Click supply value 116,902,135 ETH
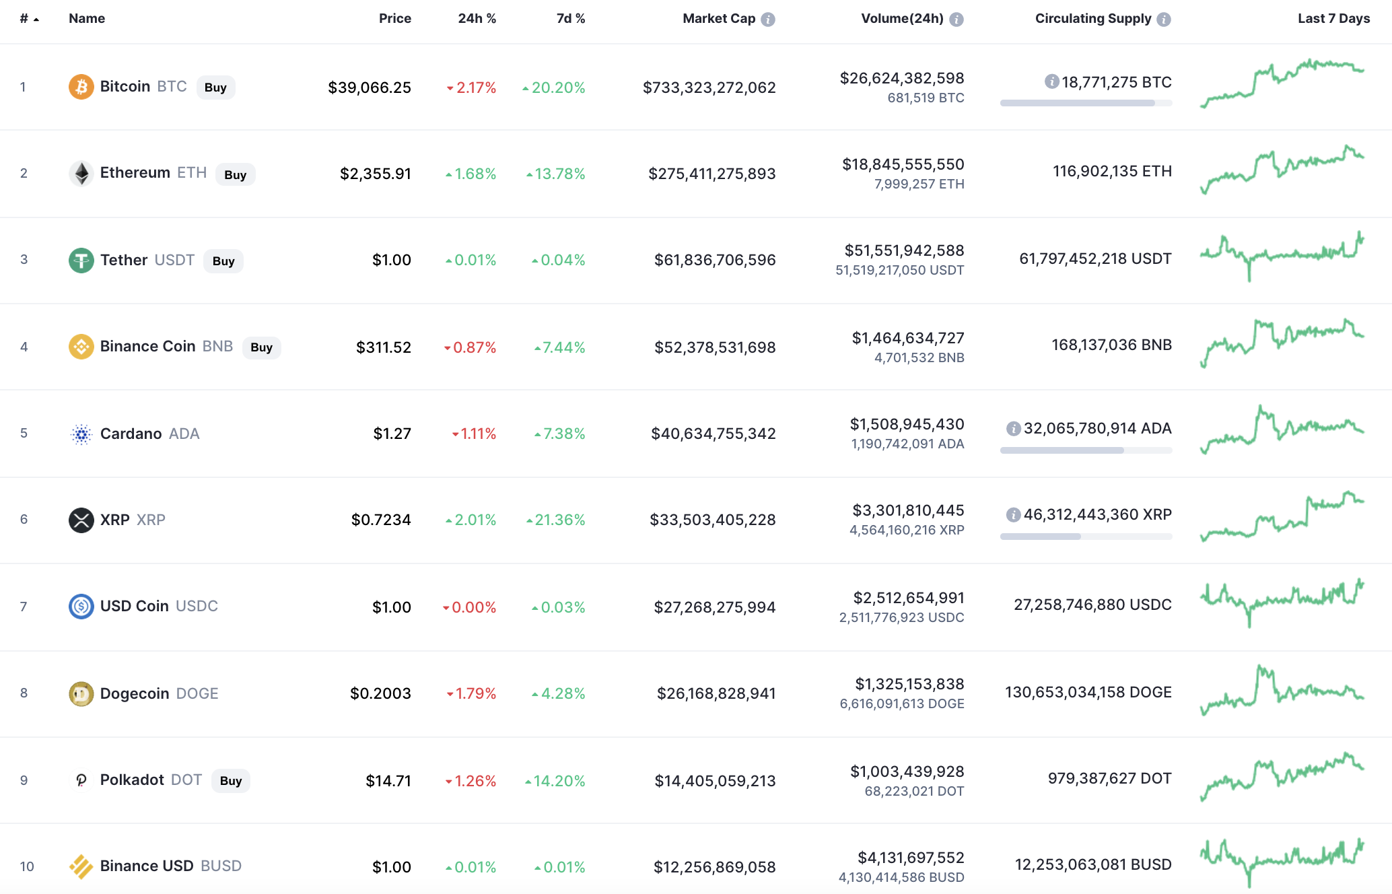 tap(1113, 171)
